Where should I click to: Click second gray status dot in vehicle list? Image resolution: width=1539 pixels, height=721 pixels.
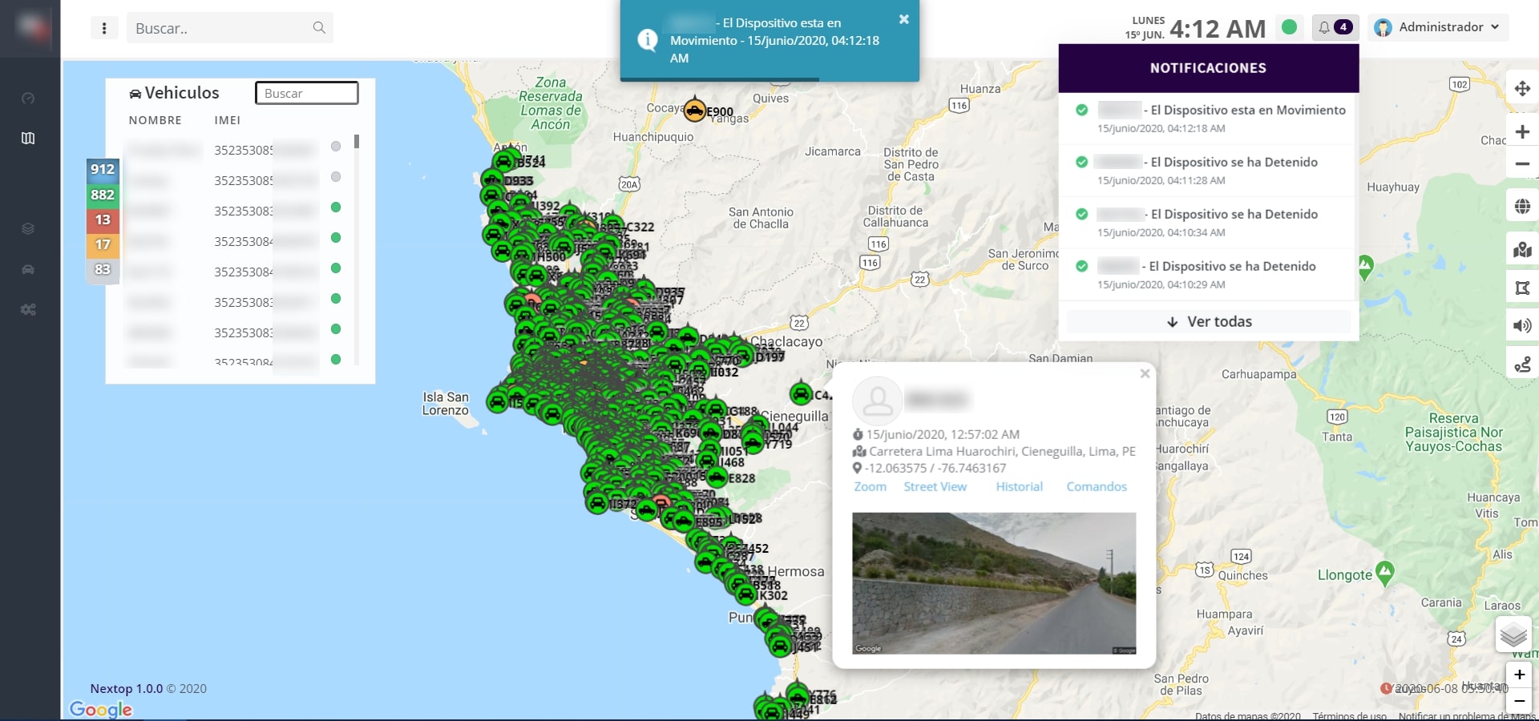pyautogui.click(x=336, y=177)
